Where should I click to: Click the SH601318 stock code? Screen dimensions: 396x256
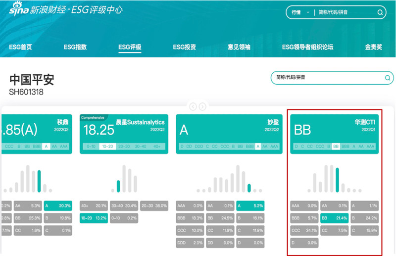tap(26, 92)
